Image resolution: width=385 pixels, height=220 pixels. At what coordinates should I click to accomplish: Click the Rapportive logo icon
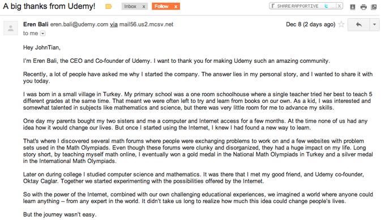point(273,6)
